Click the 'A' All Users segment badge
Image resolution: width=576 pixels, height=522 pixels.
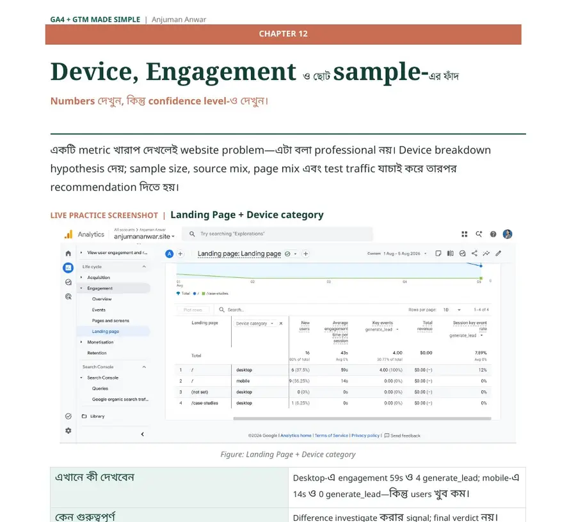tap(170, 254)
